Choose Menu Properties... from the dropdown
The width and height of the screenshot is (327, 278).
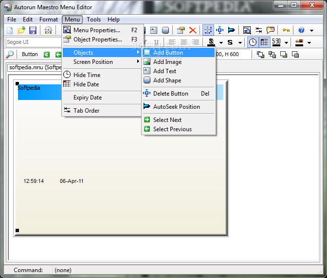click(x=102, y=30)
